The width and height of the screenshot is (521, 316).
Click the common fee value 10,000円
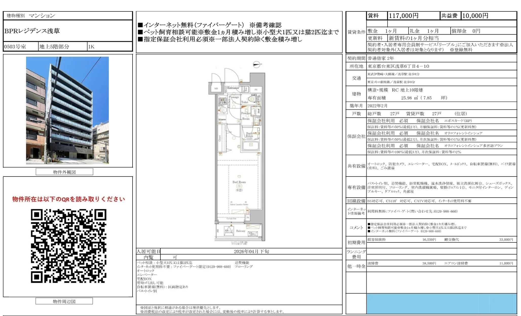pos(475,16)
